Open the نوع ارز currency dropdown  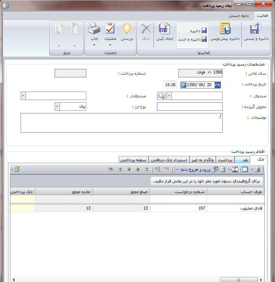pyautogui.click(x=57, y=107)
